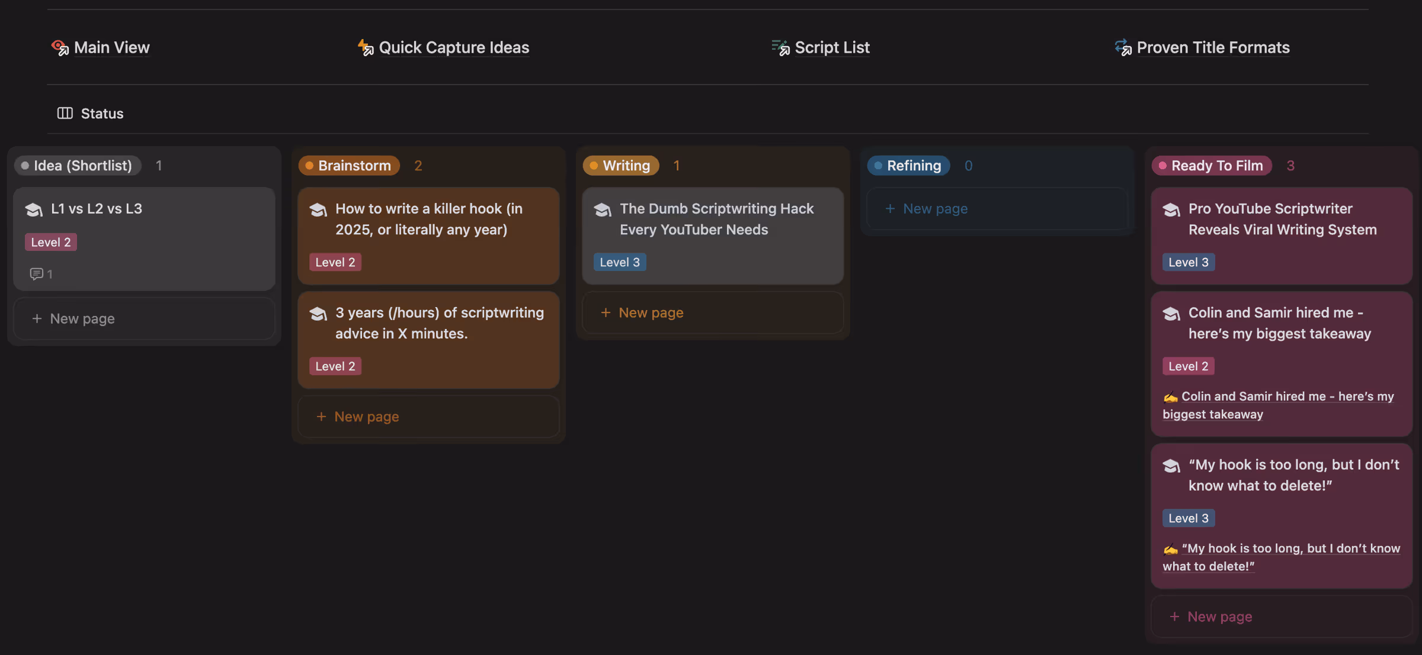
Task: Click the graduation cap icon on the Pro YouTube Scriptwriter card
Action: 1171,209
